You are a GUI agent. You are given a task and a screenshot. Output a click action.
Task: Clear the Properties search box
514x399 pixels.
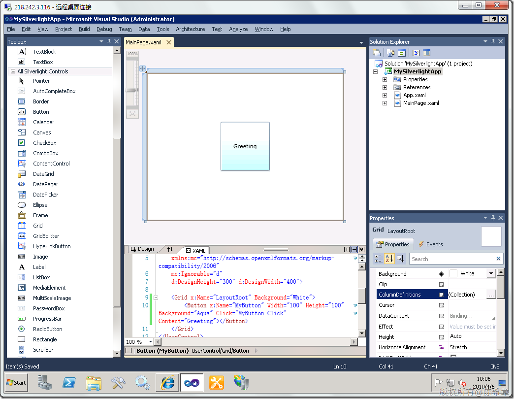tap(498, 259)
